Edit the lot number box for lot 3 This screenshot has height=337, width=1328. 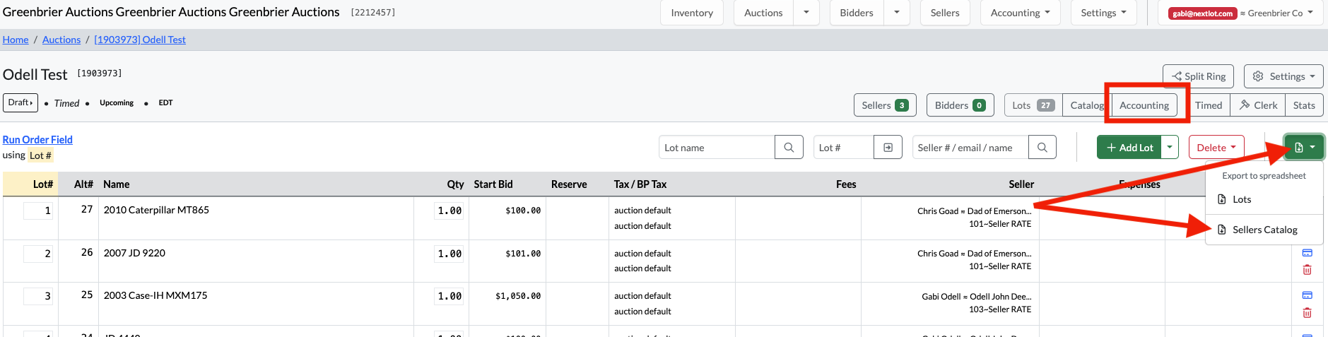pyautogui.click(x=38, y=296)
